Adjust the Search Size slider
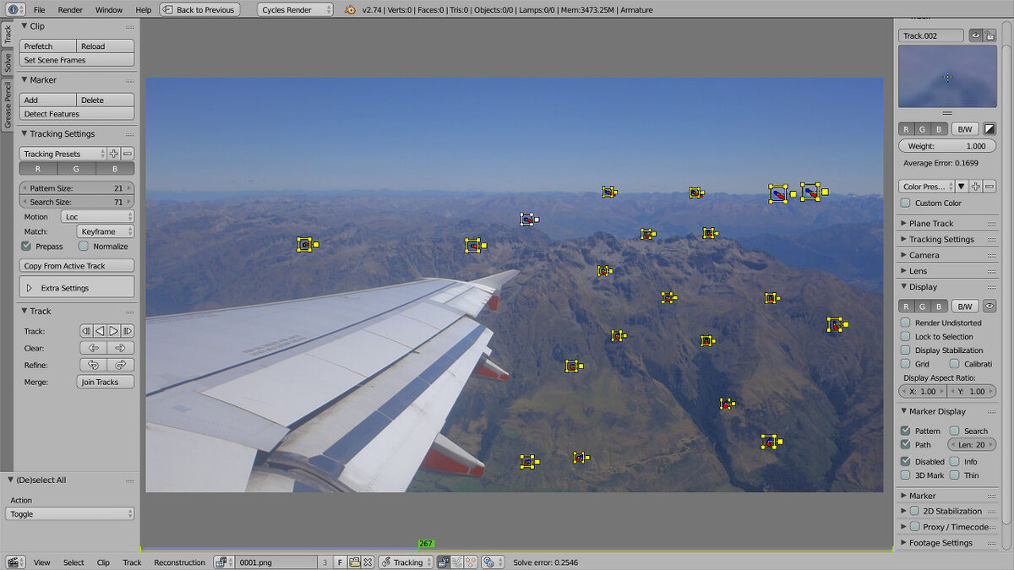The width and height of the screenshot is (1014, 570). tap(77, 202)
